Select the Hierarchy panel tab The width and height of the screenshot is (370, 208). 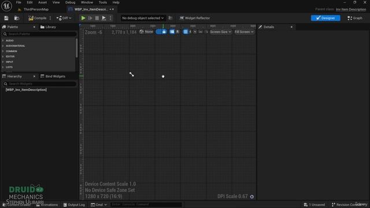tap(14, 76)
